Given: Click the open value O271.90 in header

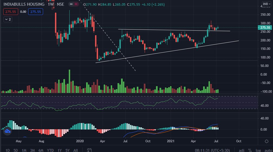Looking at the screenshot, I should click(90, 5).
